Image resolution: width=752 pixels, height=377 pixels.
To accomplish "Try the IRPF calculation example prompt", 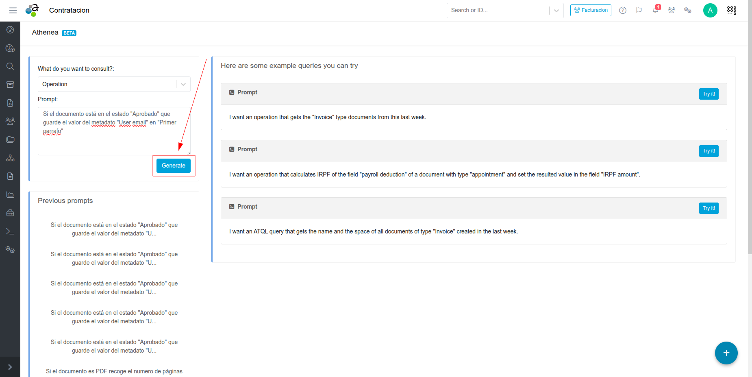I will (x=709, y=151).
